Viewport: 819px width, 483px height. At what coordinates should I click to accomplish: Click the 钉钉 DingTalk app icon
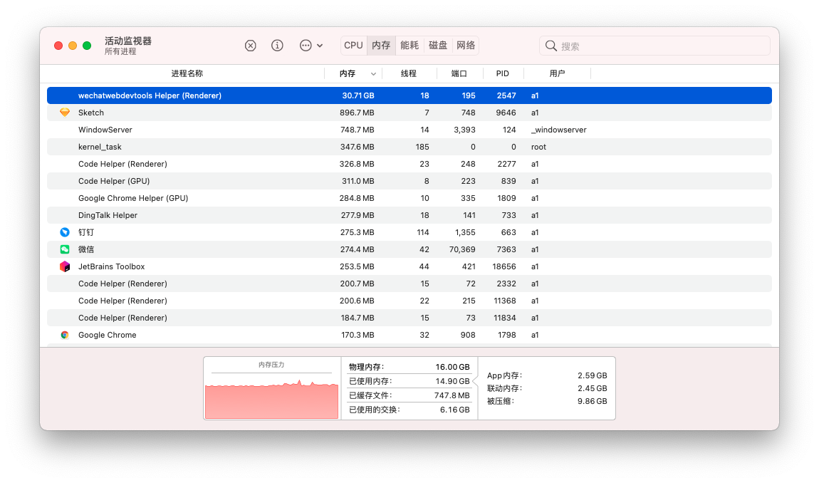coord(65,232)
